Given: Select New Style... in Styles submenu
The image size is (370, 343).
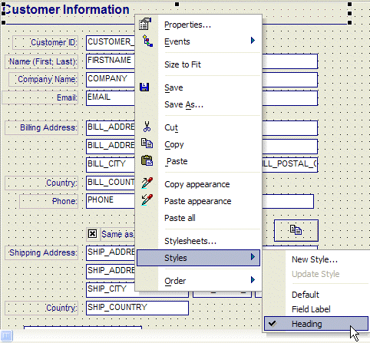Looking at the screenshot, I should tap(315, 259).
